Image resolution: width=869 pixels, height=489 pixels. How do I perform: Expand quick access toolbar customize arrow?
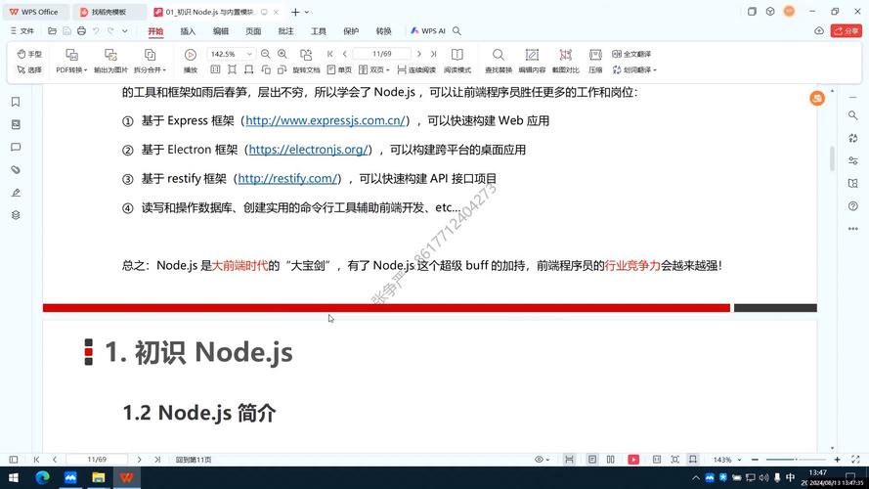tap(125, 31)
